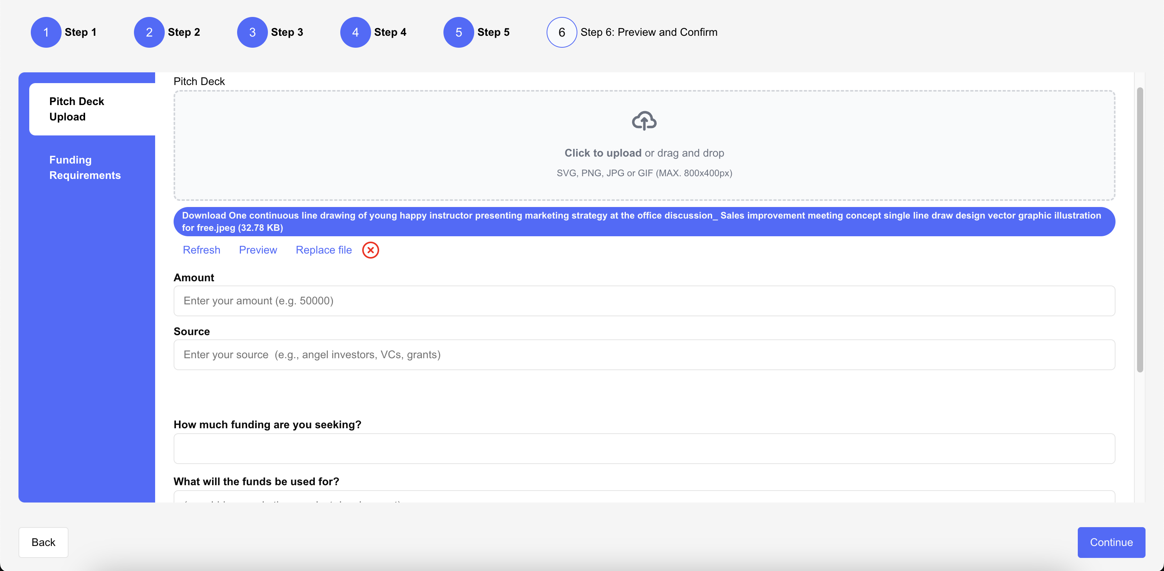The image size is (1164, 571).
Task: Click the cloud upload icon
Action: 644,120
